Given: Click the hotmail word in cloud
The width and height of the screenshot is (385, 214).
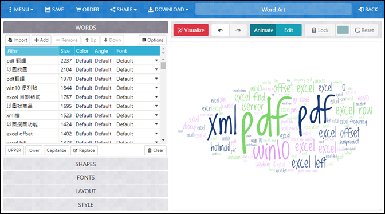Looking at the screenshot, I should coord(221,147).
